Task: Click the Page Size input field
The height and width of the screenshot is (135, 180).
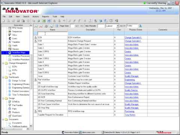Action: (72, 26)
